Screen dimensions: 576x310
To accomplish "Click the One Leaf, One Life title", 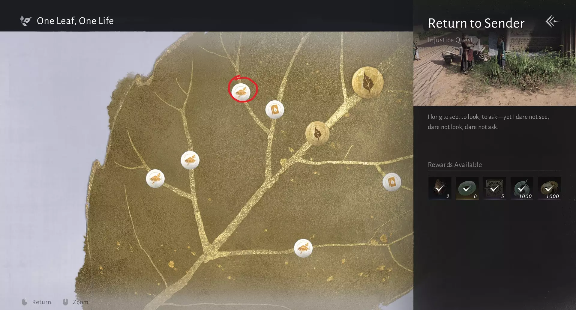I will [75, 21].
